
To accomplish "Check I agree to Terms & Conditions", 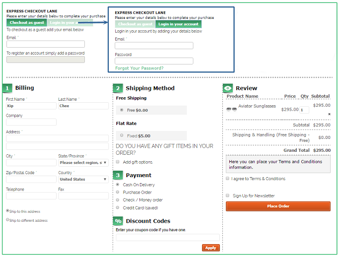I will (228, 179).
